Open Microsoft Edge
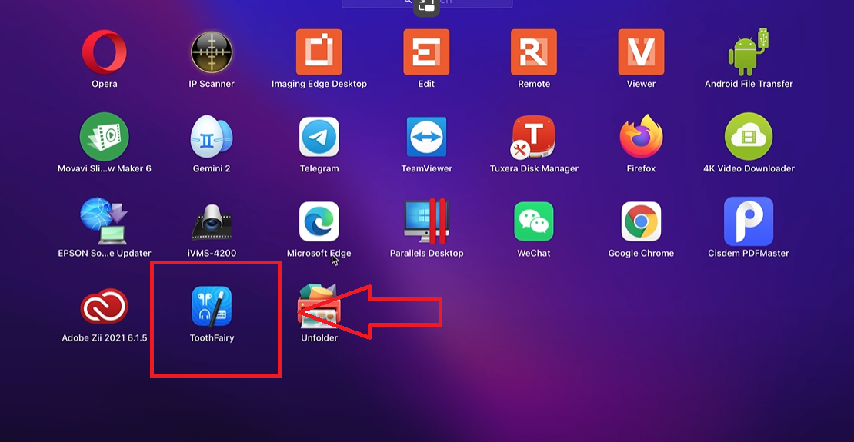The width and height of the screenshot is (854, 442). pos(319,221)
